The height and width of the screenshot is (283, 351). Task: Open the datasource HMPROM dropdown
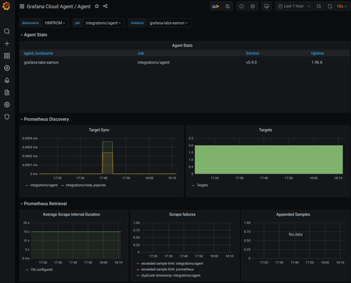[55, 23]
